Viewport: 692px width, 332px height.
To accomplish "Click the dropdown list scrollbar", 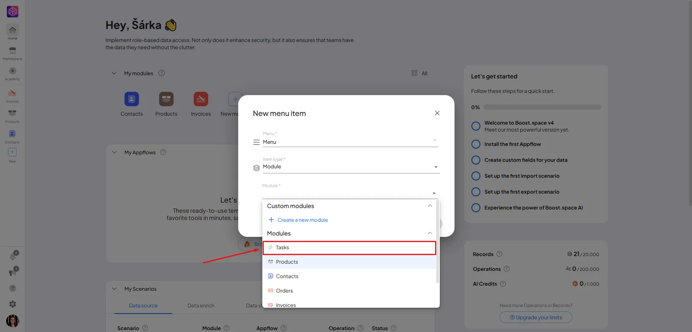I will coord(438,242).
